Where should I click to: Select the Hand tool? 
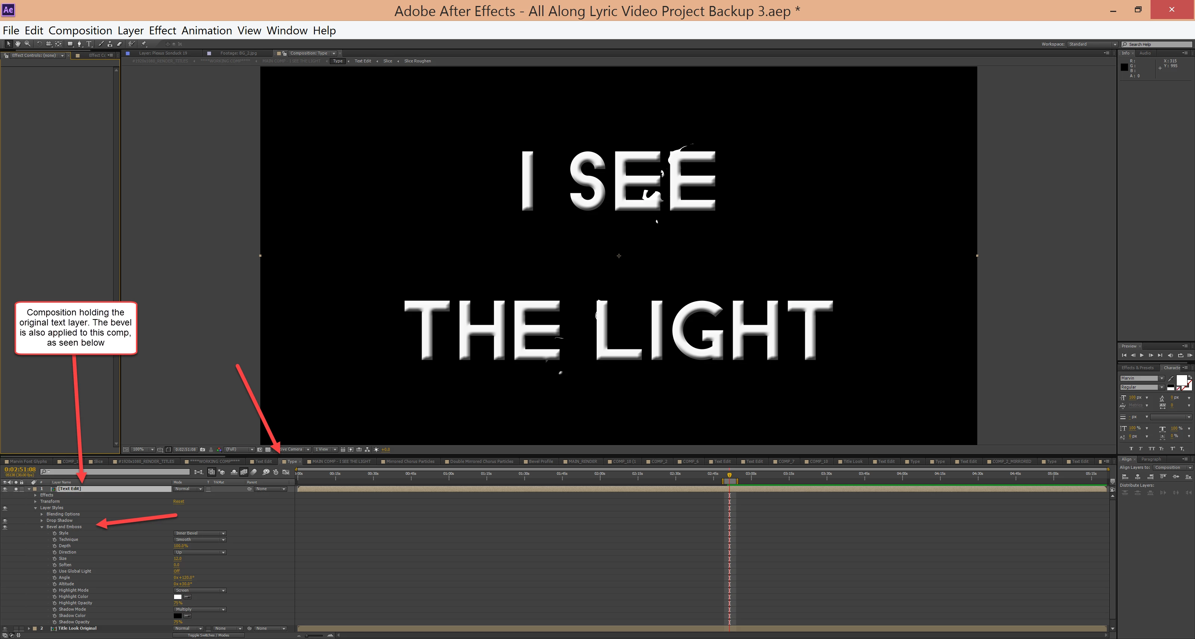point(18,44)
